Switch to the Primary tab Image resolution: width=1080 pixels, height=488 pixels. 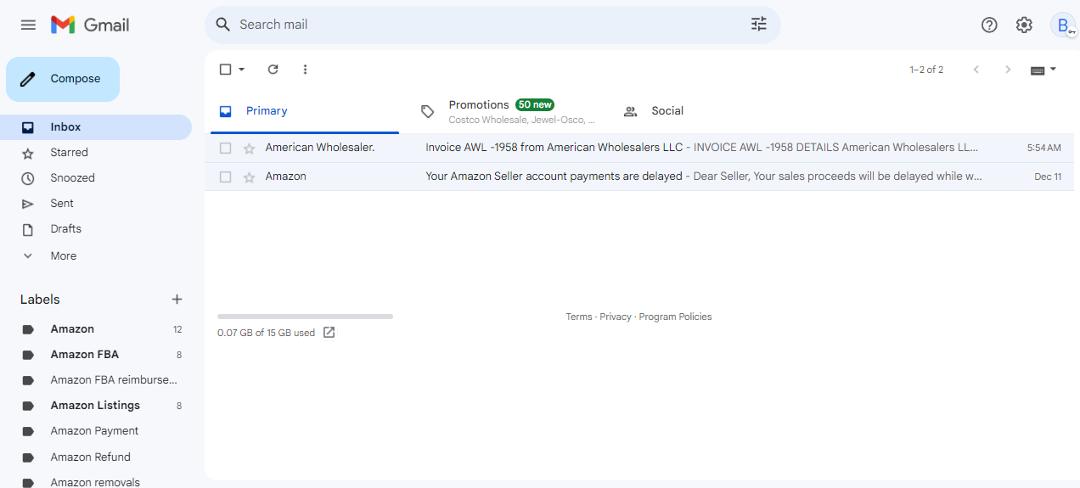click(x=304, y=111)
